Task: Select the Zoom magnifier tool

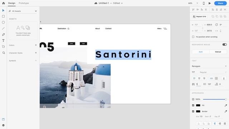Action: pos(4,53)
